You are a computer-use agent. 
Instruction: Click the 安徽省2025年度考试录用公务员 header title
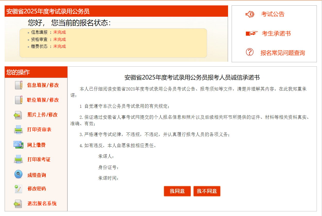(48, 11)
